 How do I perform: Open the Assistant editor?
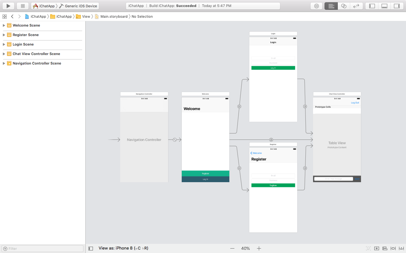click(x=344, y=6)
